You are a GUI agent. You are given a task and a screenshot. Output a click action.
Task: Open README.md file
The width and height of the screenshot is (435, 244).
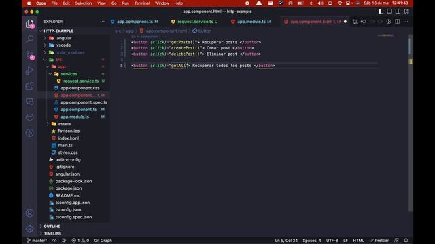[x=68, y=196]
